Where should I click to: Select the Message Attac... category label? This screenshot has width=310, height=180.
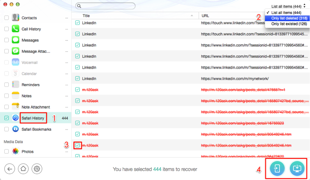coord(36,51)
